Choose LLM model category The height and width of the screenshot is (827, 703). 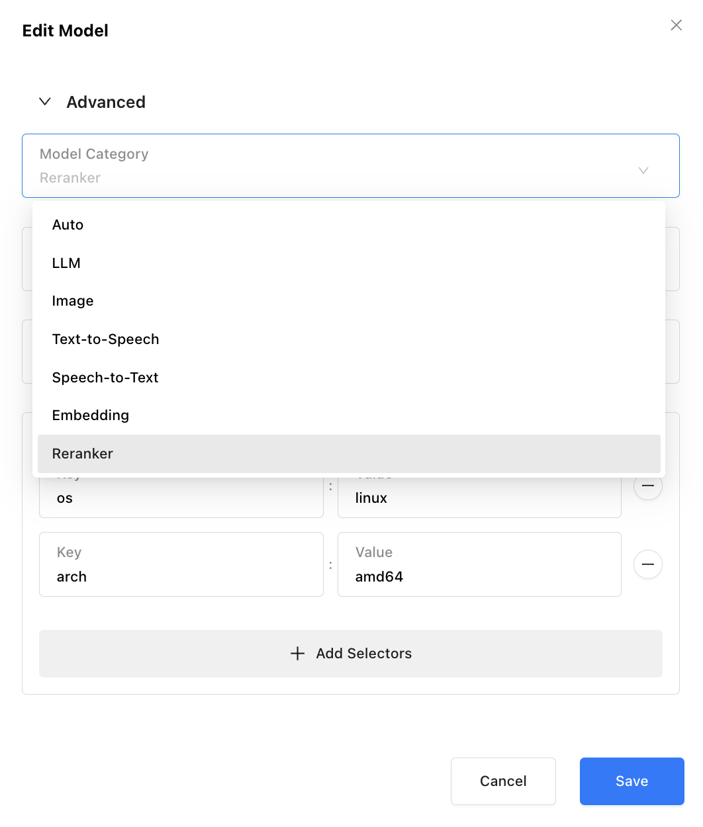point(66,263)
